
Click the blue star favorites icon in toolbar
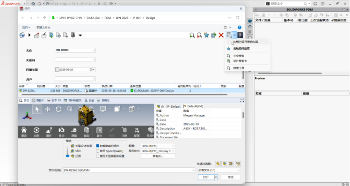click(206, 35)
